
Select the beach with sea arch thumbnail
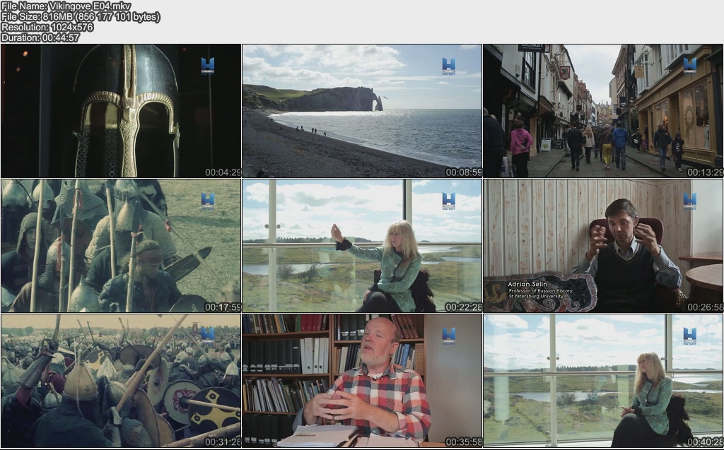coord(361,109)
